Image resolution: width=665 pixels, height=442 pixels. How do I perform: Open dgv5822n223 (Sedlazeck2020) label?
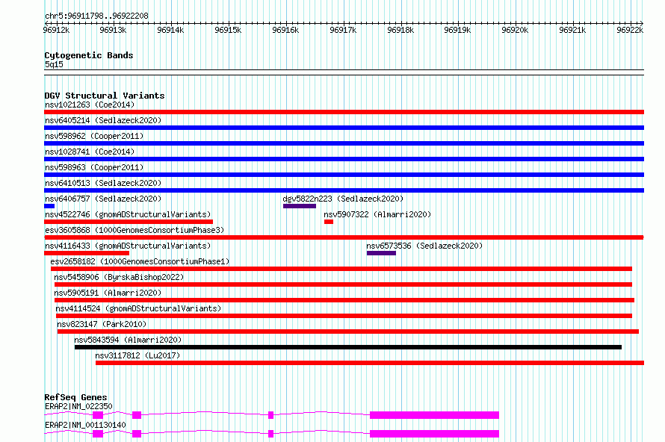[343, 199]
